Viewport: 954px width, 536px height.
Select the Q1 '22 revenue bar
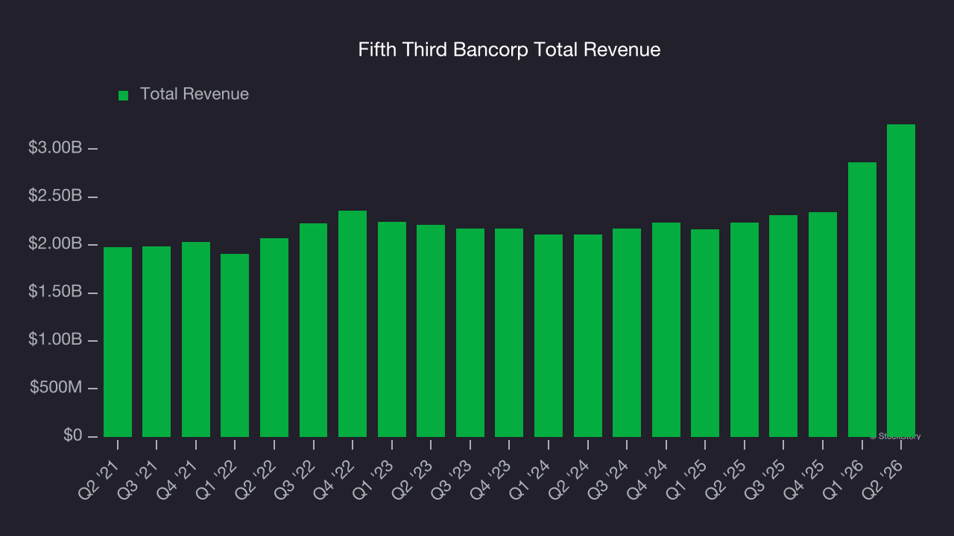pos(235,345)
